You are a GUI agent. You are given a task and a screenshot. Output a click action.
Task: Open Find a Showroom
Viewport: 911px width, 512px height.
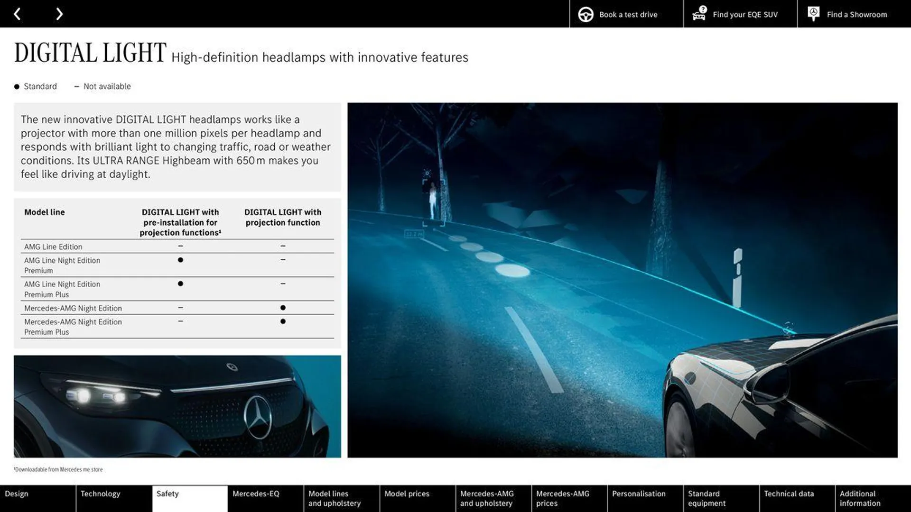tap(854, 14)
